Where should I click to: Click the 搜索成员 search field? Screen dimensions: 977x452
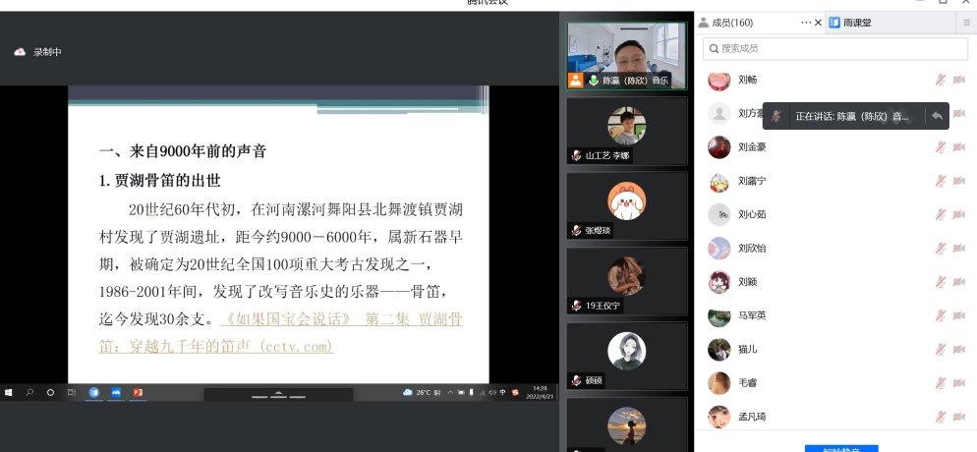coord(835,48)
